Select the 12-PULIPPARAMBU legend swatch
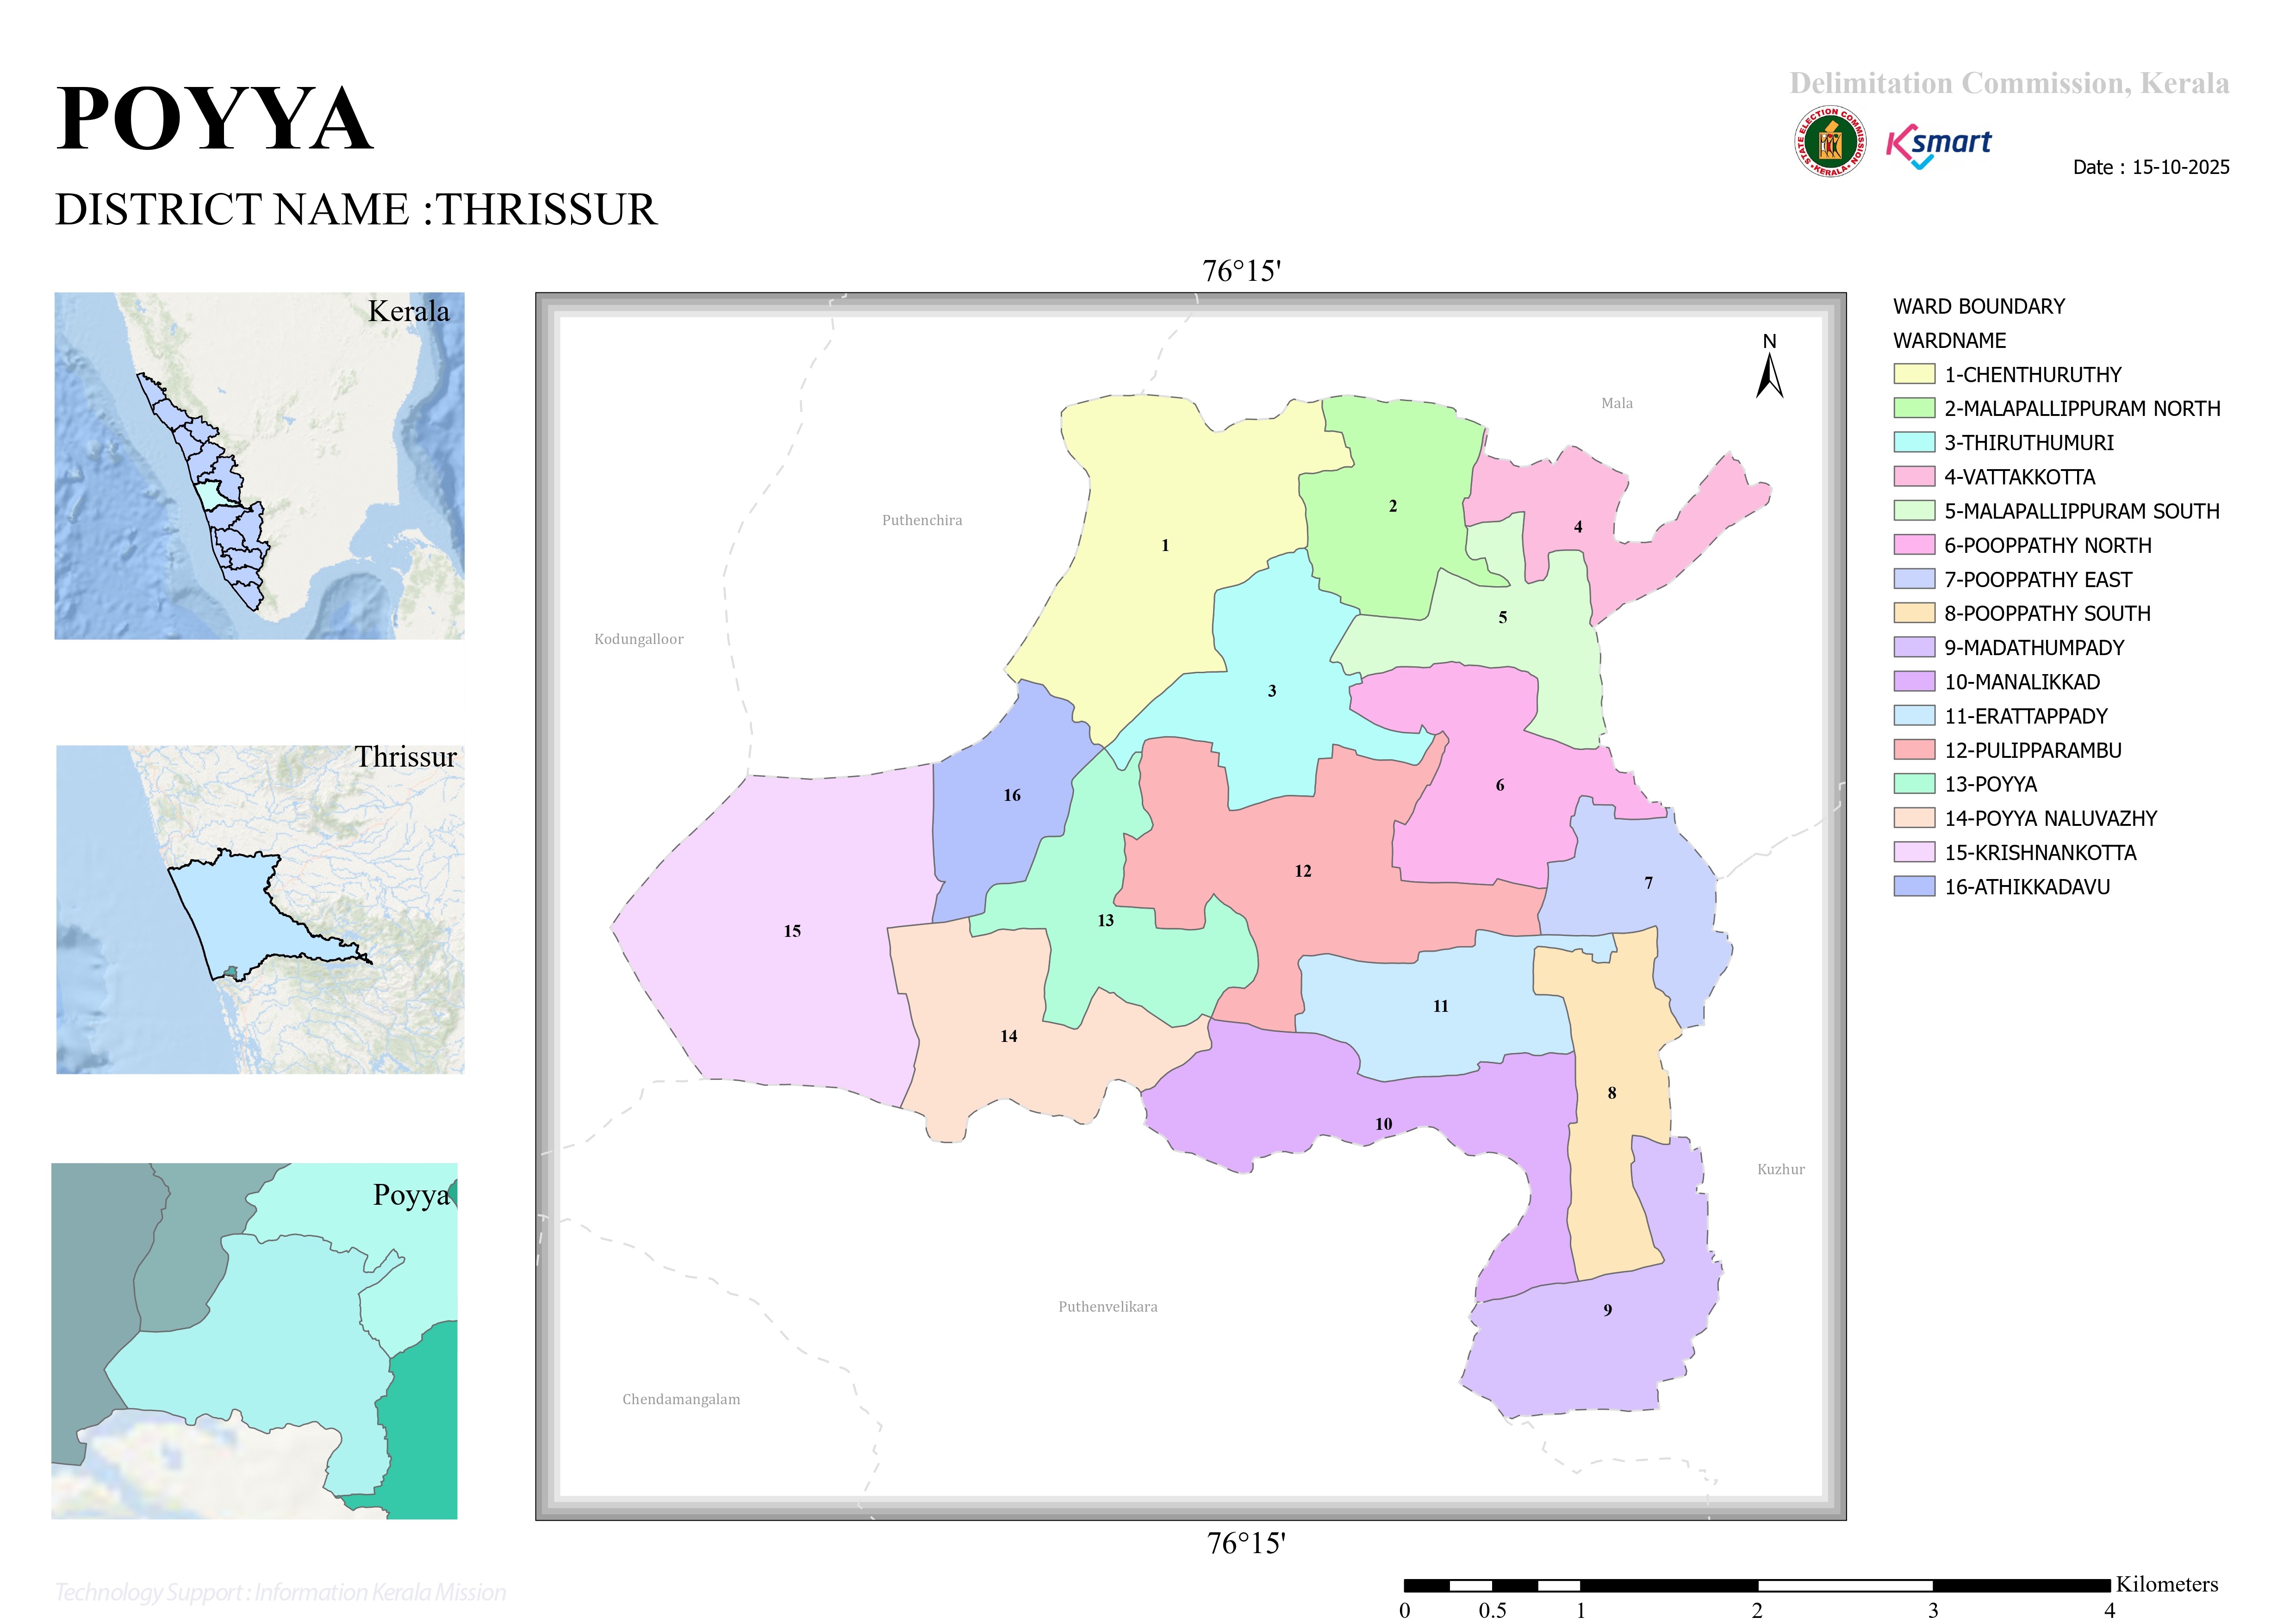The width and height of the screenshot is (2296, 1623). click(x=1914, y=750)
